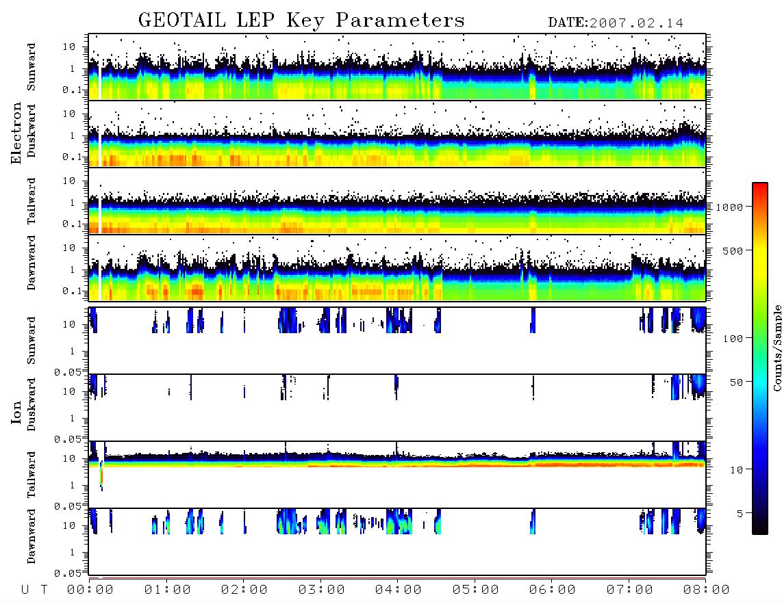Click the "DATE:2007.02.14" label

coord(616,23)
